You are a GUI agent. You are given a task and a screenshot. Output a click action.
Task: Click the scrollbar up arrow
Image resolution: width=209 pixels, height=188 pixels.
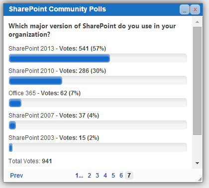[x=197, y=22]
